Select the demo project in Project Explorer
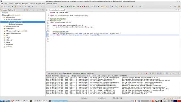This screenshot has height=102, width=181. [6, 13]
